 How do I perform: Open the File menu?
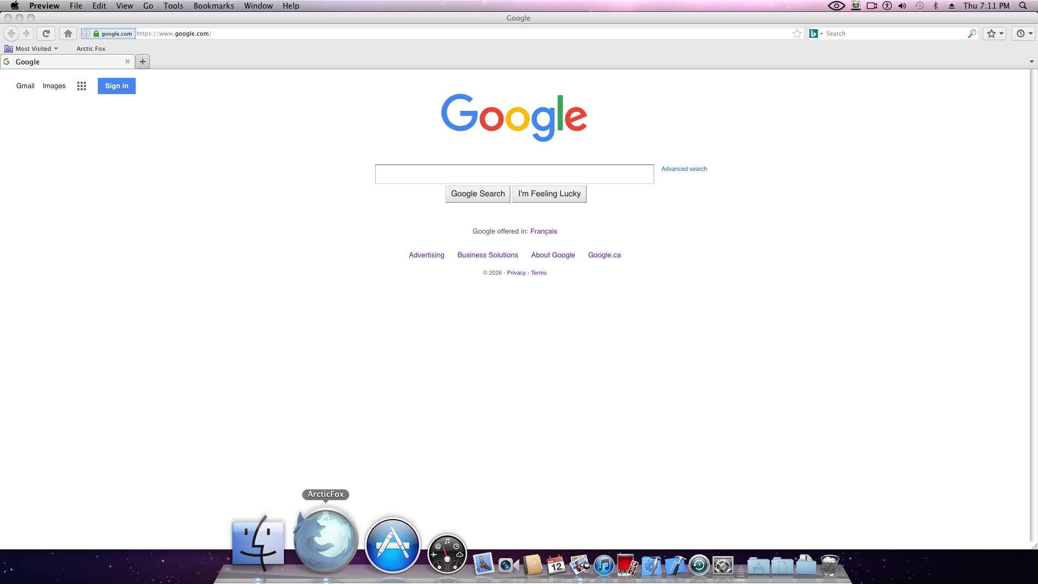click(x=76, y=6)
